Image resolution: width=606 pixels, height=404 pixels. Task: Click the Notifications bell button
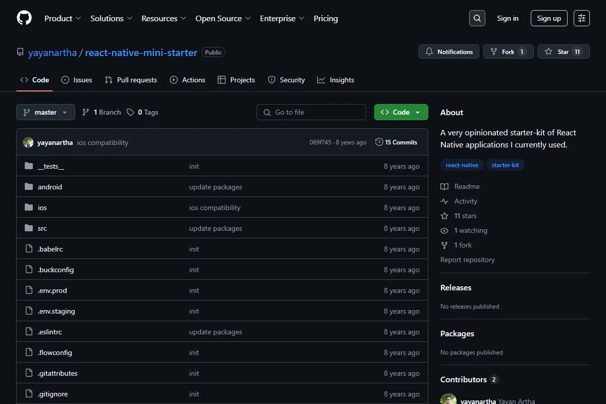[x=449, y=52]
